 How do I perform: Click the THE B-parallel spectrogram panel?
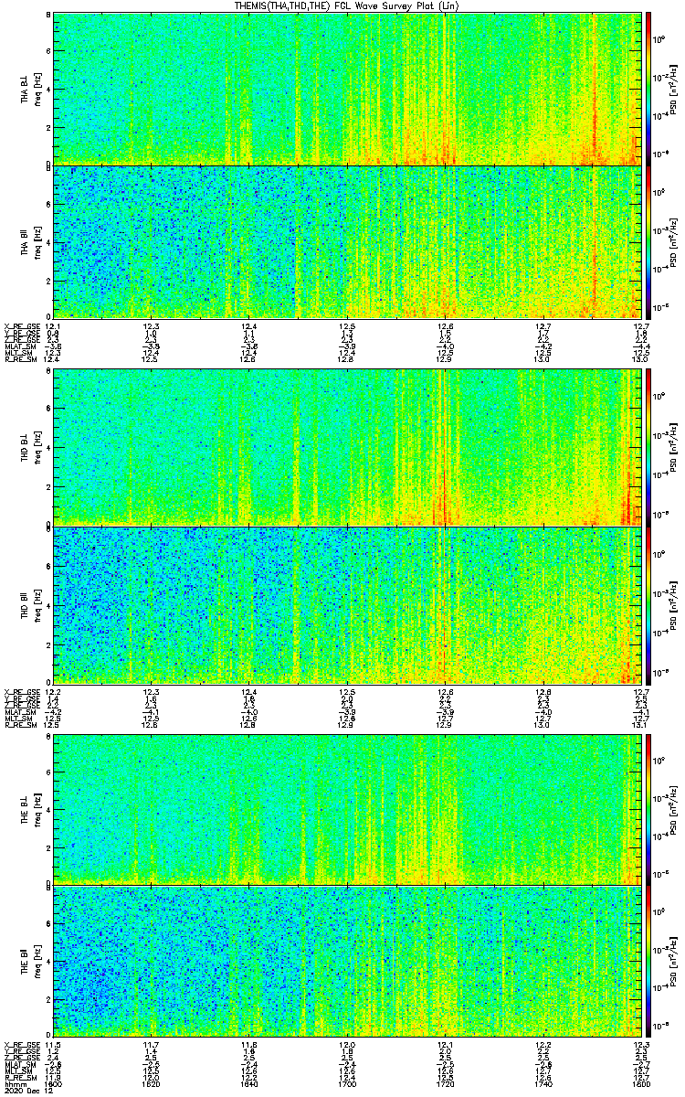coord(347,960)
